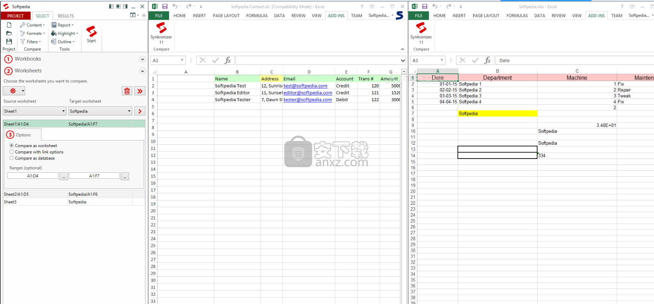Open the Report dropdown
The image size is (654, 304).
click(x=63, y=25)
